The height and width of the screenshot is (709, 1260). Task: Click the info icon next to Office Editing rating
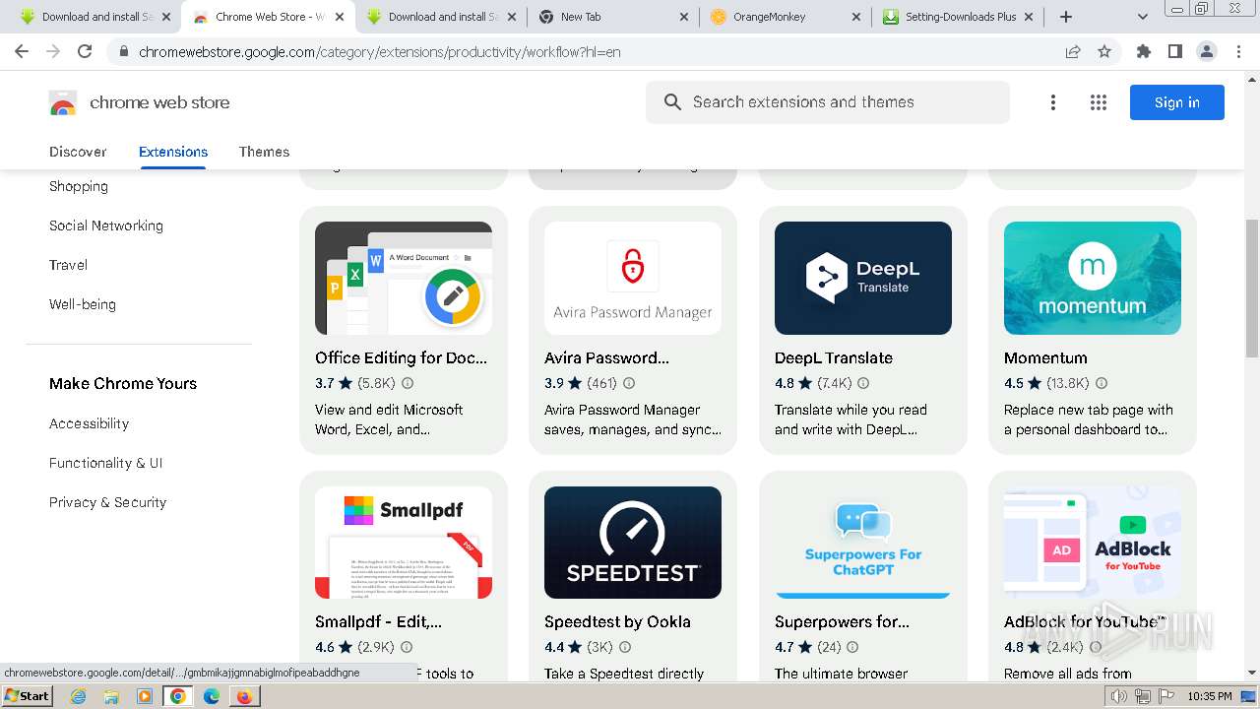[408, 384]
